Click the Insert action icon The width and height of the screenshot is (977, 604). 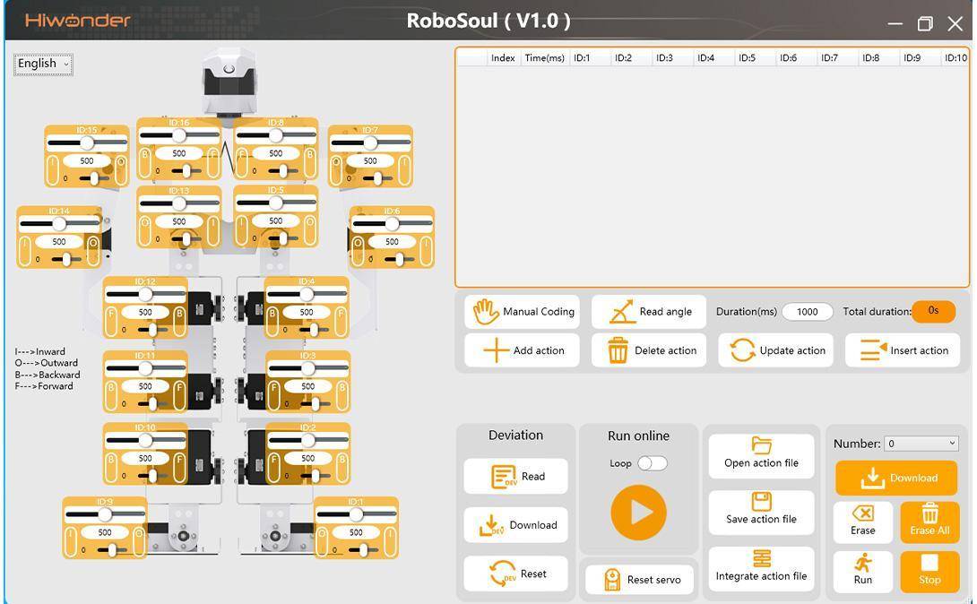click(872, 350)
